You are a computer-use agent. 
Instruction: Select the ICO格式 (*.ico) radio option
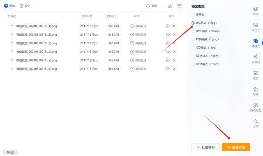click(204, 47)
